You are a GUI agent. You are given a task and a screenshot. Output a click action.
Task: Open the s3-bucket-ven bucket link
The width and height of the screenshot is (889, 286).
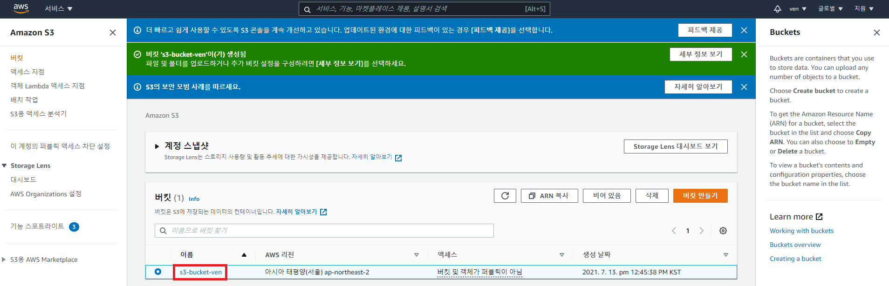click(x=201, y=273)
